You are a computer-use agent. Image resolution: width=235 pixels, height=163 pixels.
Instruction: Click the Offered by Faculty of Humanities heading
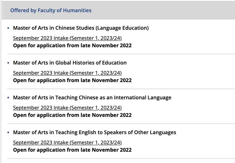[x=51, y=10]
